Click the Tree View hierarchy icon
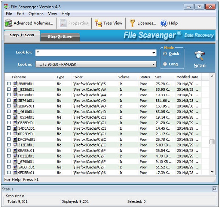This screenshot has width=220, height=208. click(x=98, y=23)
